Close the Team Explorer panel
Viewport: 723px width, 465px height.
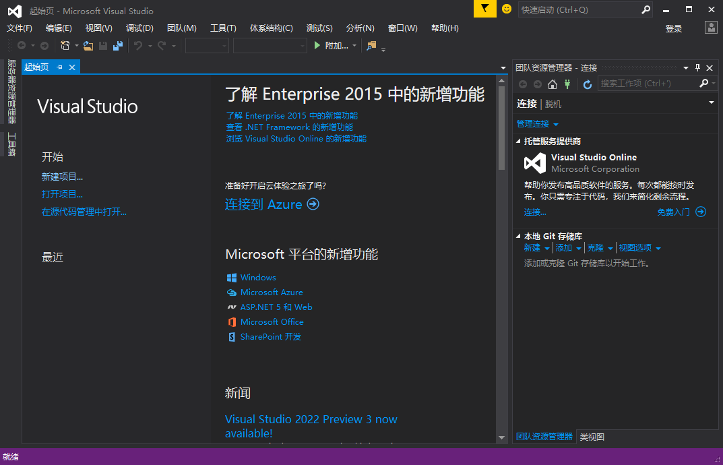click(710, 68)
